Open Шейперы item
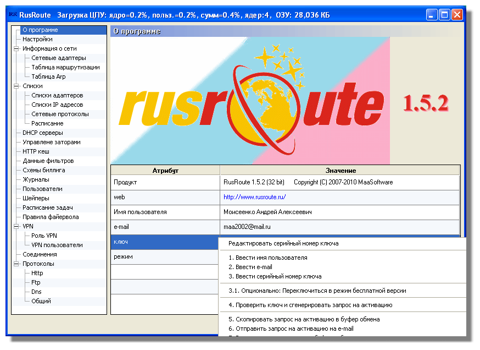The height and width of the screenshot is (350, 480). [36, 198]
